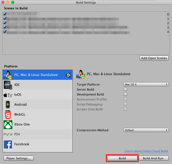Image resolution: width=172 pixels, height=164 pixels.
Task: Click the iOS device icon in Platform list
Action: point(8,85)
